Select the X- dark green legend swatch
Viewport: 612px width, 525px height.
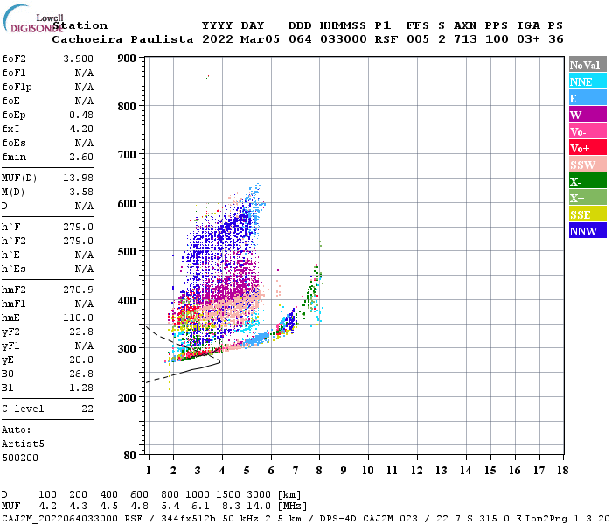coord(588,181)
